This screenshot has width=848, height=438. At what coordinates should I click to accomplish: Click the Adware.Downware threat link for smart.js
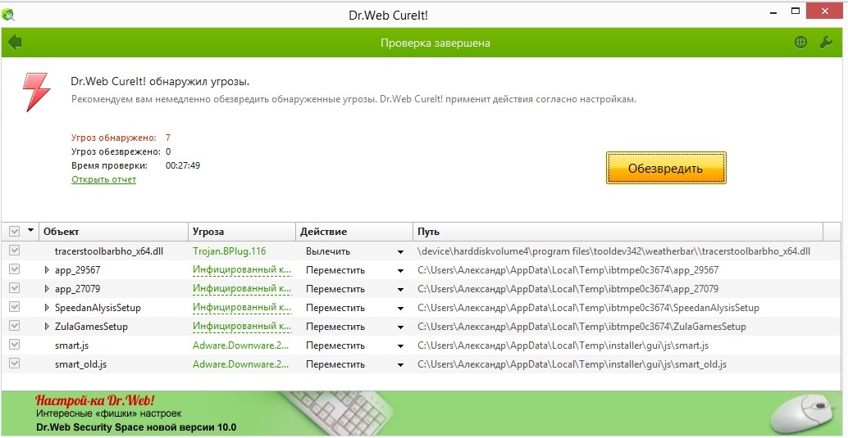coord(240,345)
